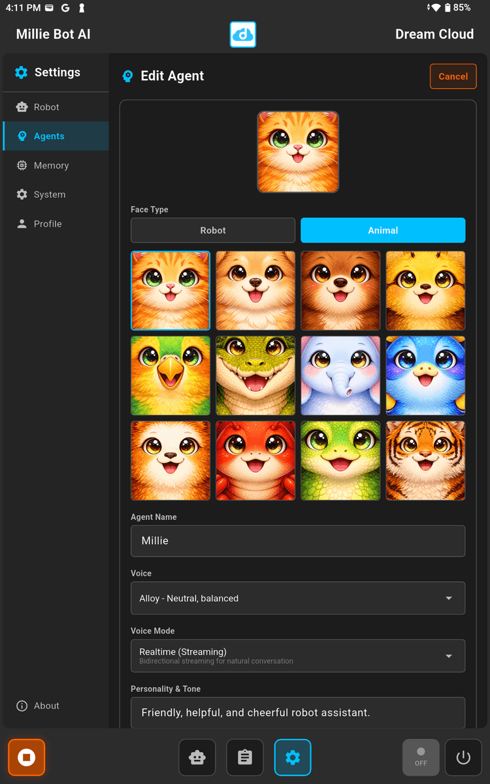Screen dimensions: 490x784
Task: Choose the green parrot face
Action: (171, 376)
